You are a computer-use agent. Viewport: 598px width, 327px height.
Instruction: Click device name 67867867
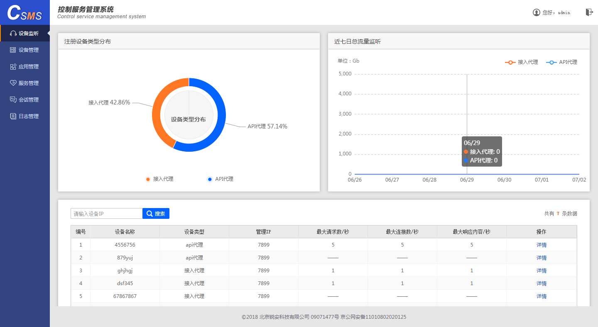point(125,296)
